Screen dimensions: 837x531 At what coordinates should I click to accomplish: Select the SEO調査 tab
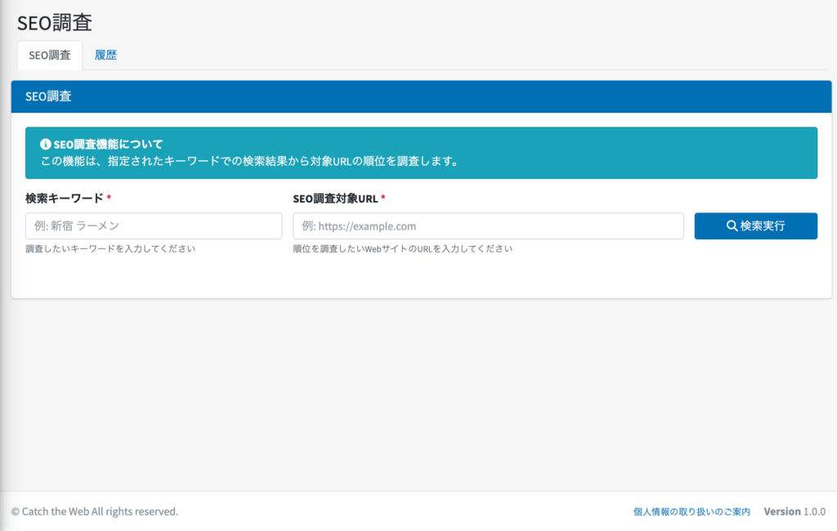(49, 56)
